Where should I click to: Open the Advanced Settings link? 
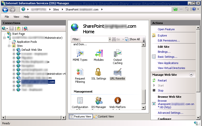coord(170,113)
